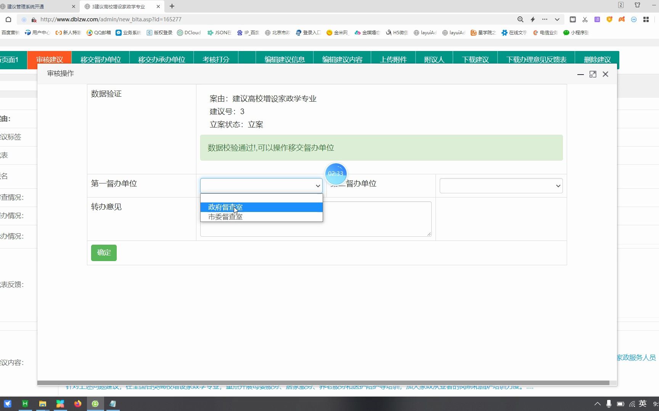
Task: Click the address bar URL field
Action: [x=267, y=19]
